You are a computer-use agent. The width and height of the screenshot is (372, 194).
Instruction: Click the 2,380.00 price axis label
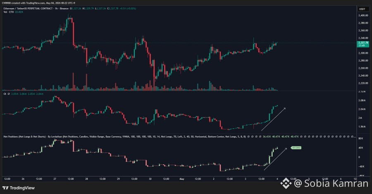pyautogui.click(x=363, y=23)
